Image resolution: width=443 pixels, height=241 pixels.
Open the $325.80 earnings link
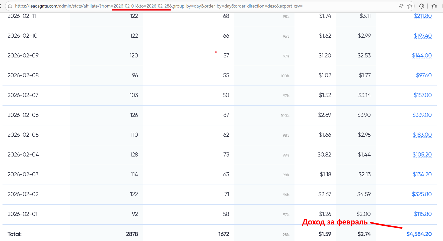tap(422, 194)
